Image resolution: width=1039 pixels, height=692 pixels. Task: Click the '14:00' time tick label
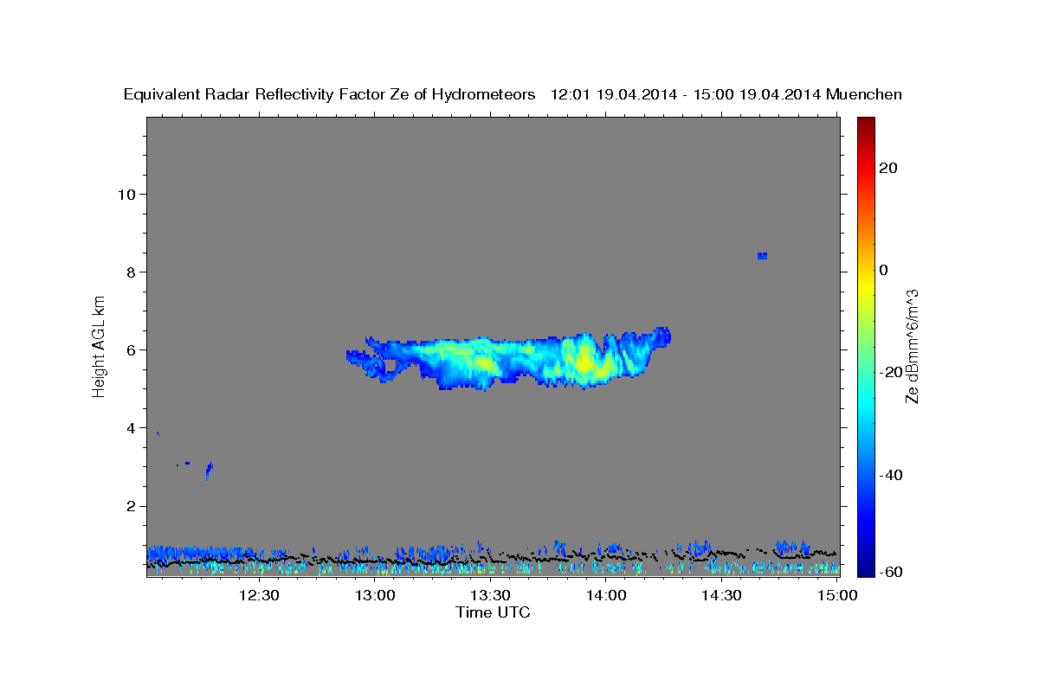(x=606, y=596)
